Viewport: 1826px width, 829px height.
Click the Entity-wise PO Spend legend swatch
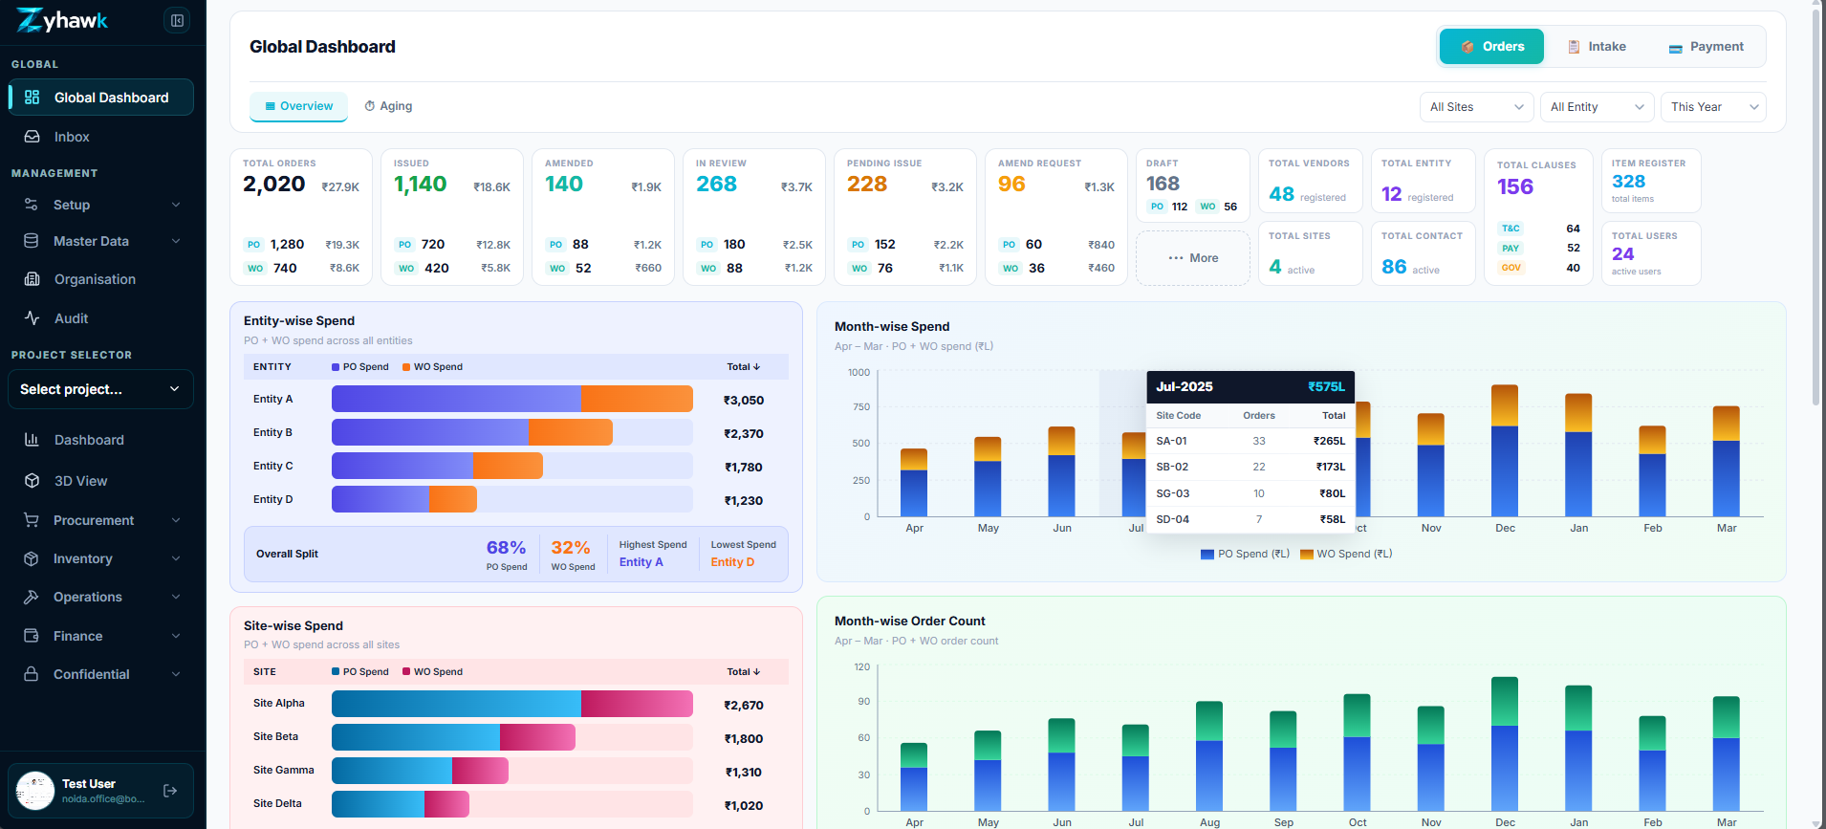[336, 367]
